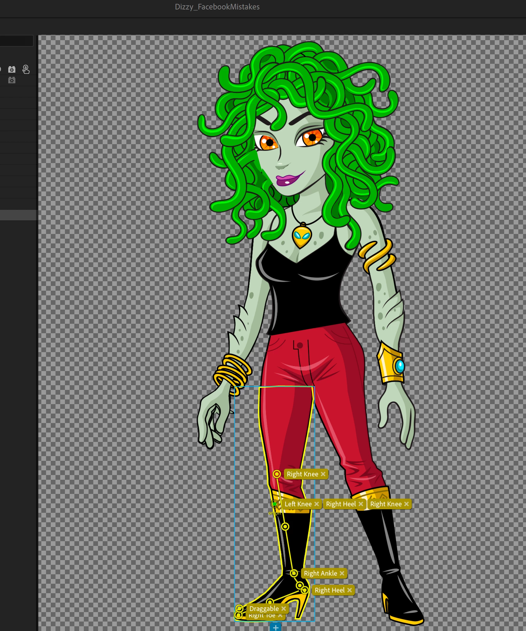Click the blue plus button below the leg bounding box
The image size is (526, 631).
pos(275,627)
